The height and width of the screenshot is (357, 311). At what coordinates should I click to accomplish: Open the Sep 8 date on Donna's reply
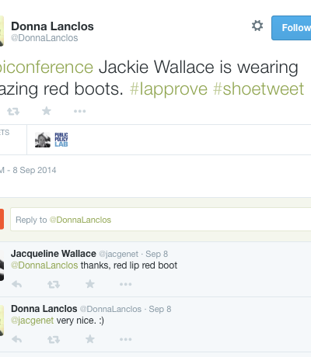[160, 309]
